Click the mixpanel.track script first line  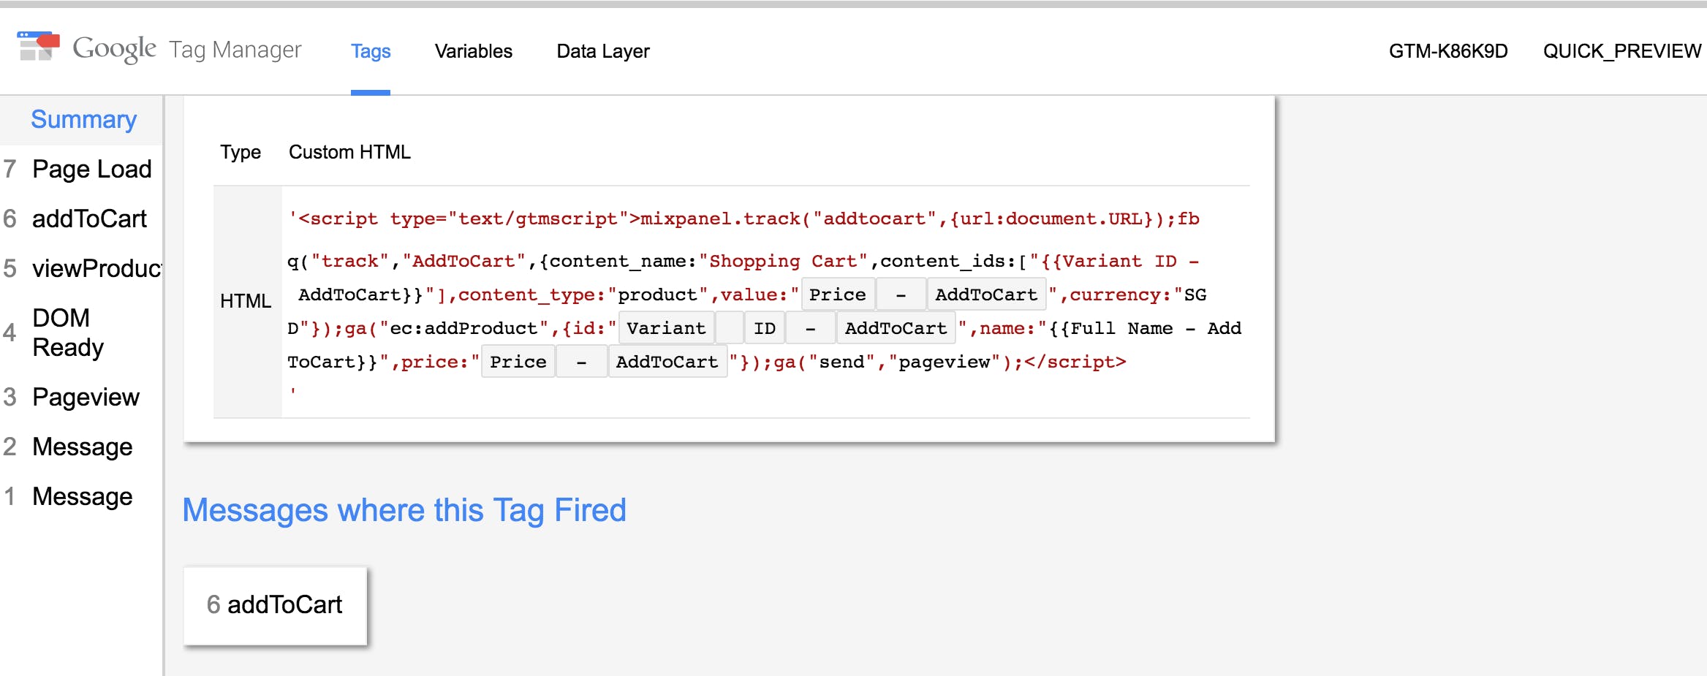click(x=744, y=219)
